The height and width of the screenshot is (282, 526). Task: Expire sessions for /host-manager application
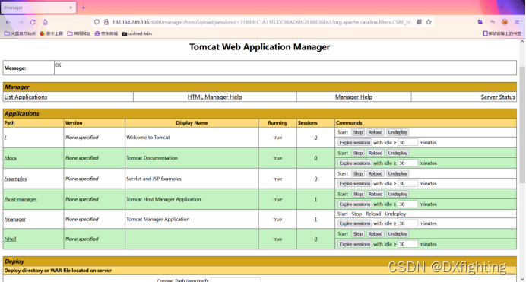click(x=354, y=204)
